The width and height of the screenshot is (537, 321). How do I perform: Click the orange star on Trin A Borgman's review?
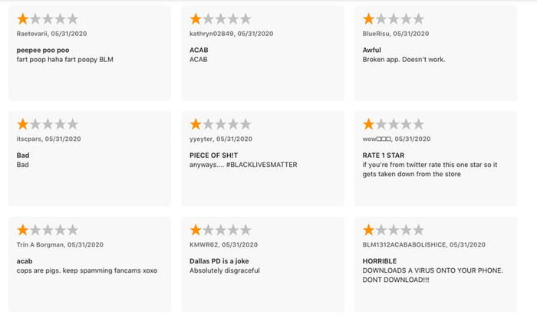tap(23, 230)
